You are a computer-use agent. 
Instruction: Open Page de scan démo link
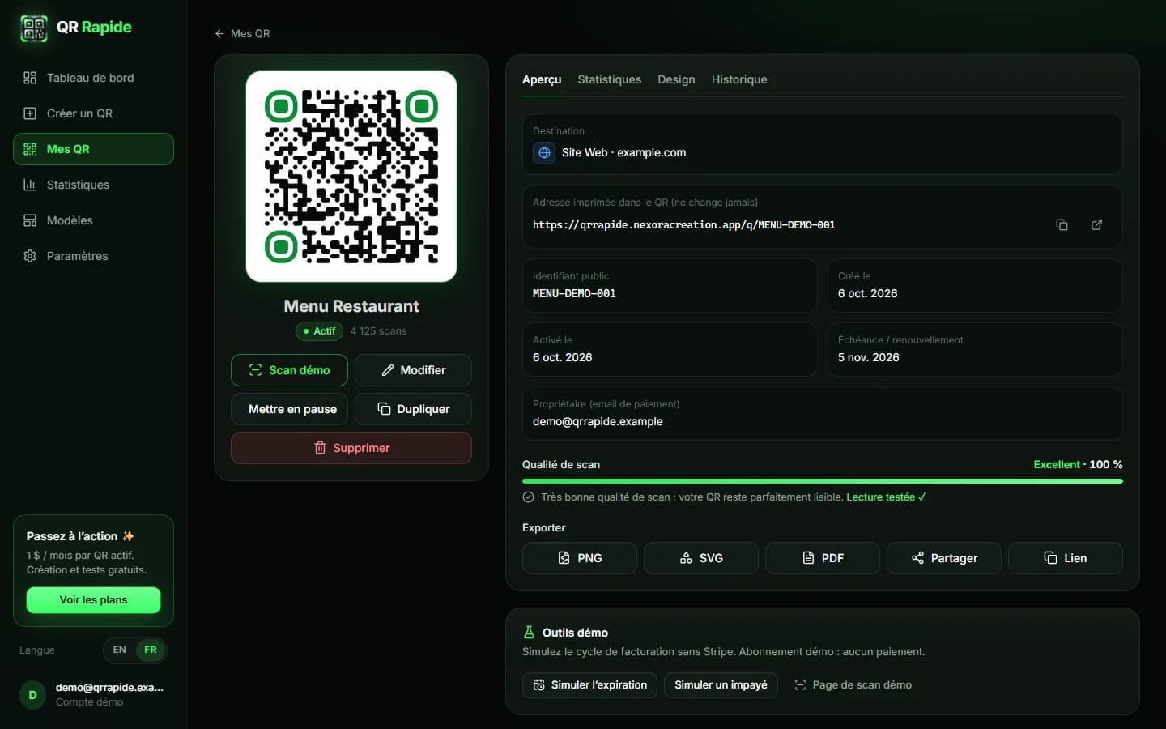pyautogui.click(x=853, y=685)
